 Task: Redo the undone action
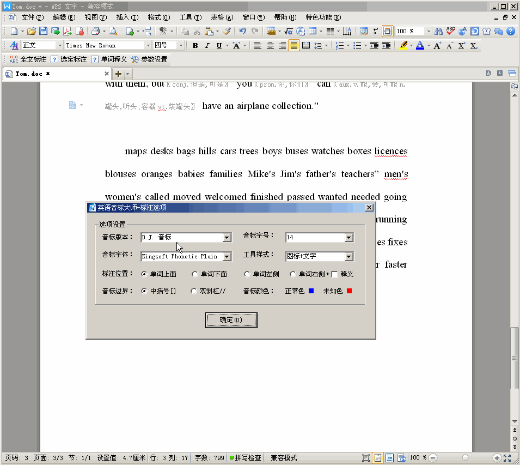pos(255,31)
